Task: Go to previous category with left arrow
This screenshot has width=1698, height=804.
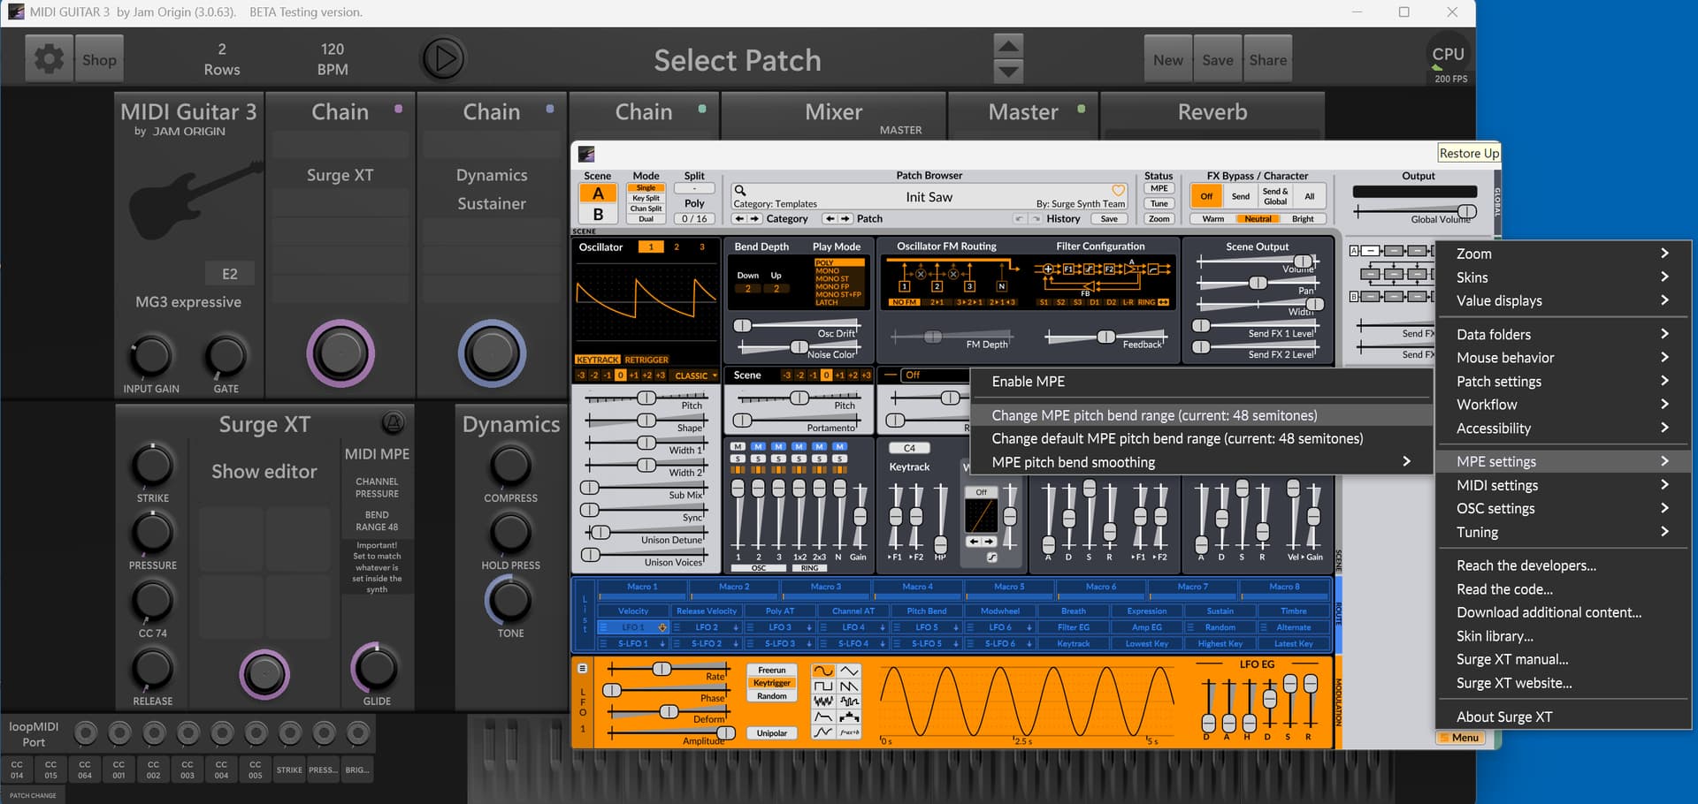Action: (741, 218)
